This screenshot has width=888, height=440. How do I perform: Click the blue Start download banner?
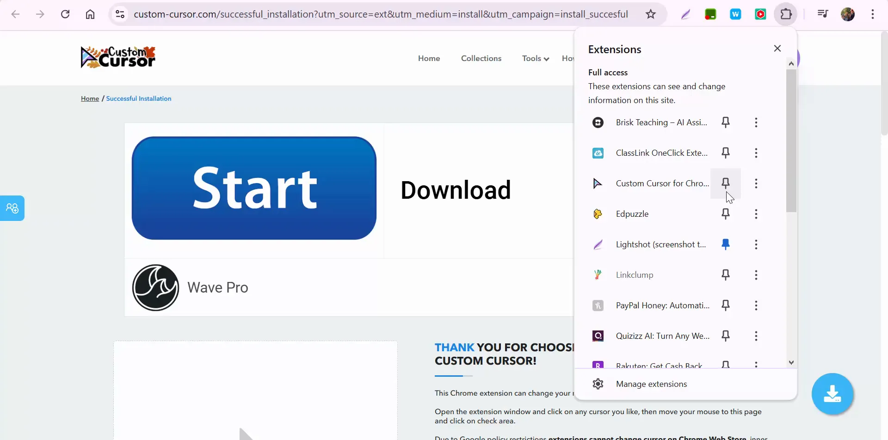[254, 188]
